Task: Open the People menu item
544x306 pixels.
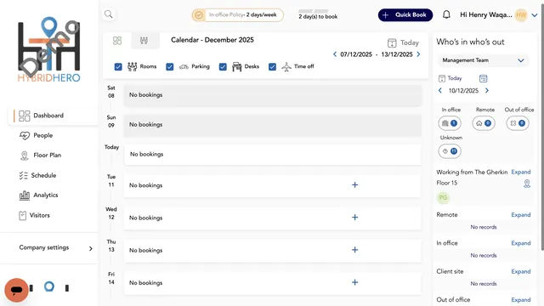Action: click(x=36, y=136)
